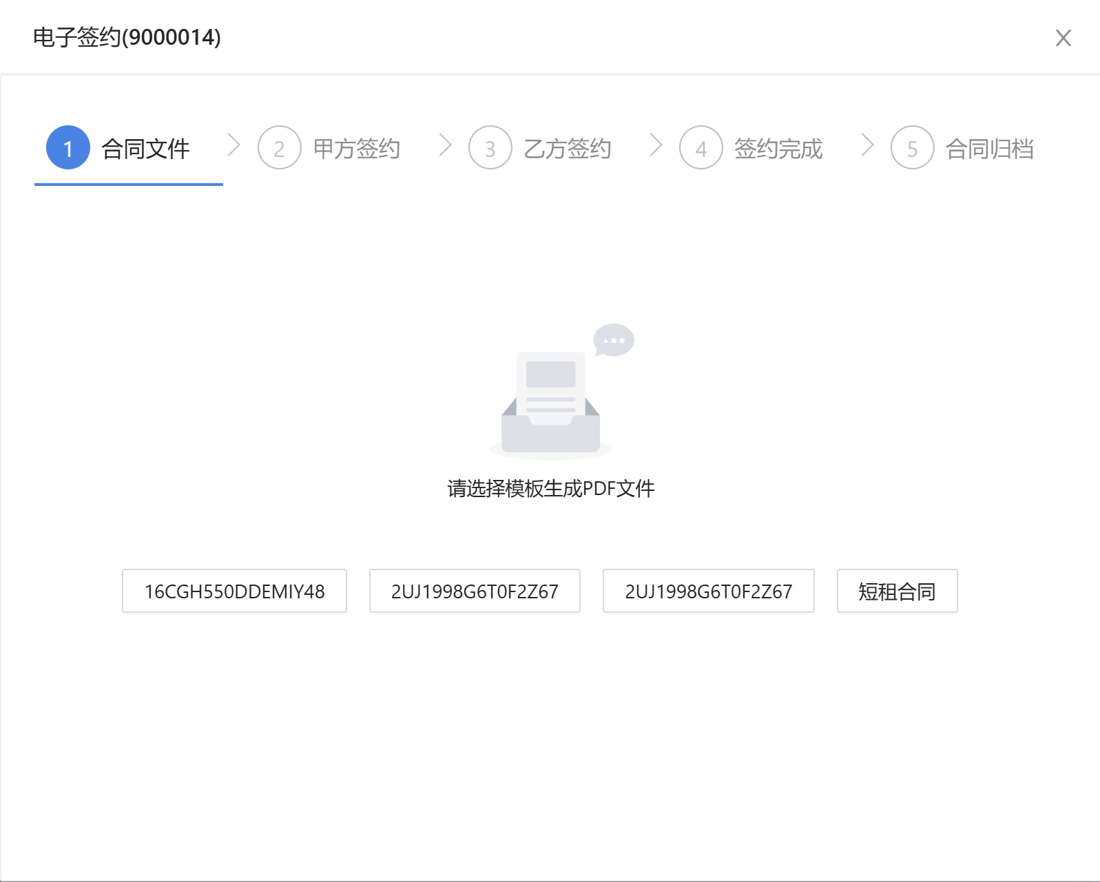1100x882 pixels.
Task: Go to the 乙方签约 step
Action: [x=567, y=149]
